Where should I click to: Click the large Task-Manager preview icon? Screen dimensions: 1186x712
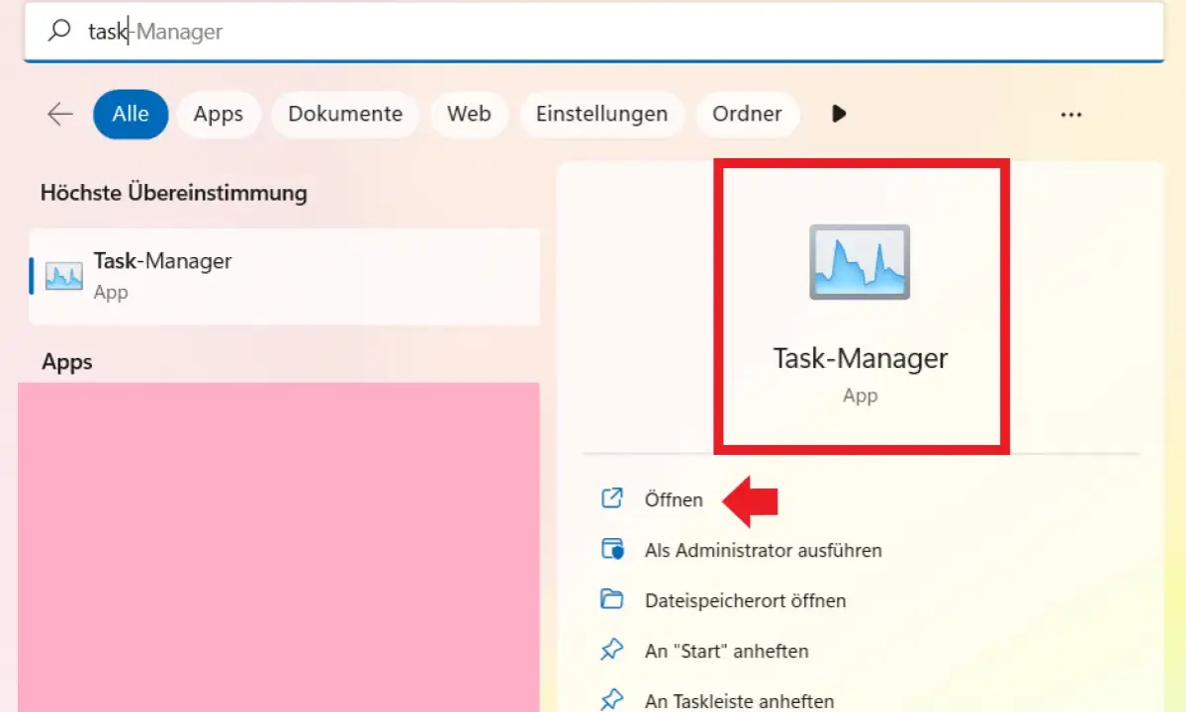[x=860, y=262]
